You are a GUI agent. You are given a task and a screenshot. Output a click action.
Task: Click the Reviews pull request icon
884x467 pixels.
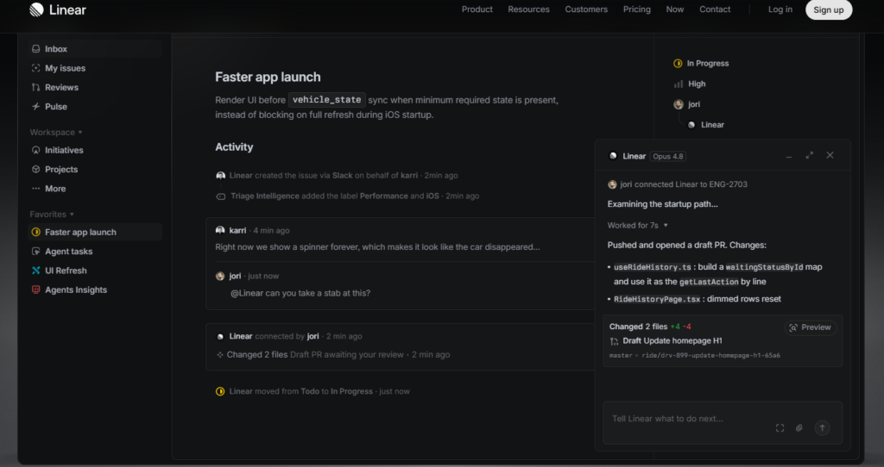coord(36,87)
